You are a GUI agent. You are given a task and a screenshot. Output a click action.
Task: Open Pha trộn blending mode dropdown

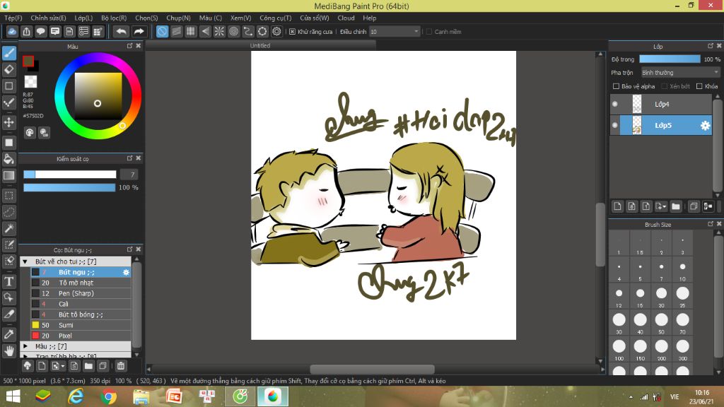click(x=680, y=73)
